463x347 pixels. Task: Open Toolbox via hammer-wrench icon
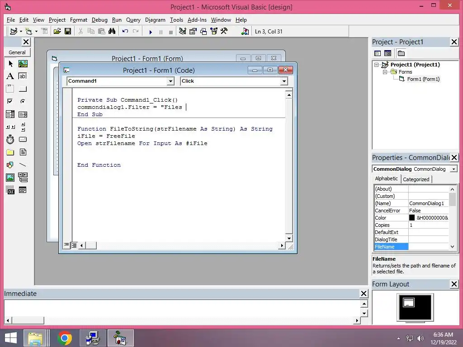tap(224, 31)
